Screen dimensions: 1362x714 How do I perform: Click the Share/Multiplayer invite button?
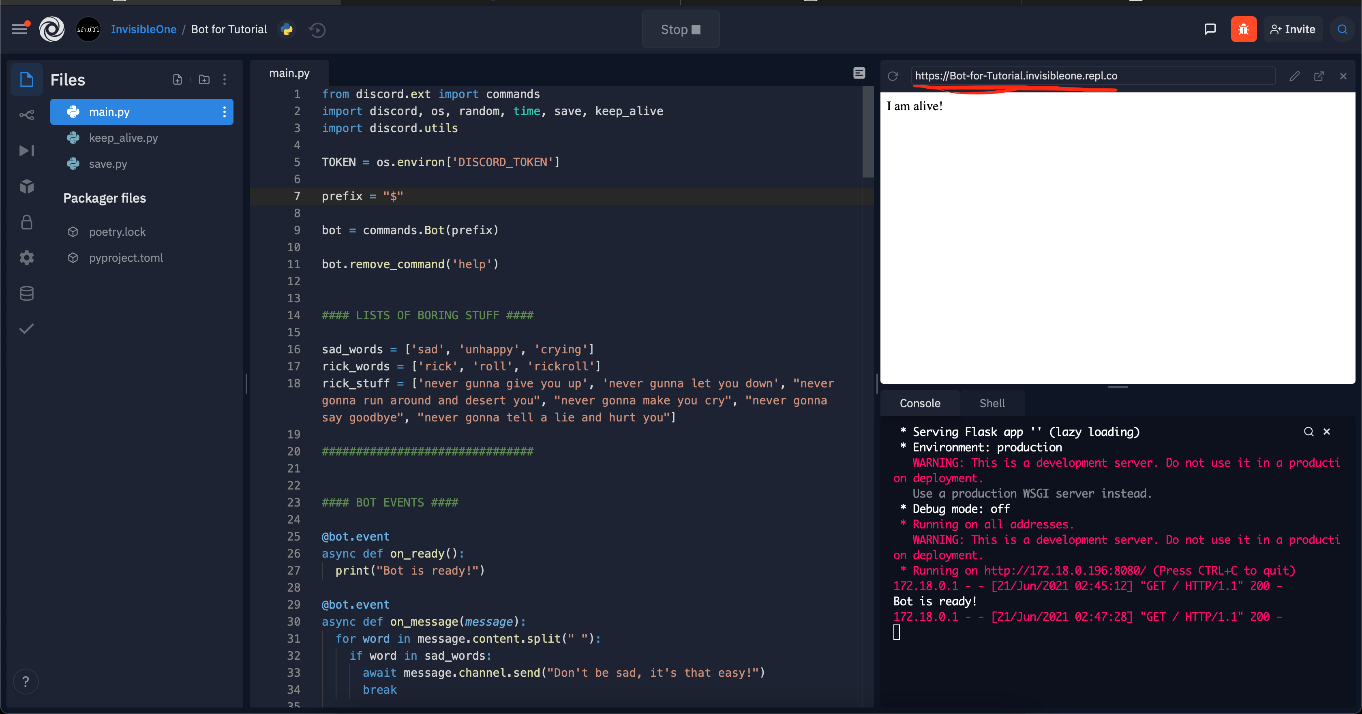click(x=1294, y=30)
